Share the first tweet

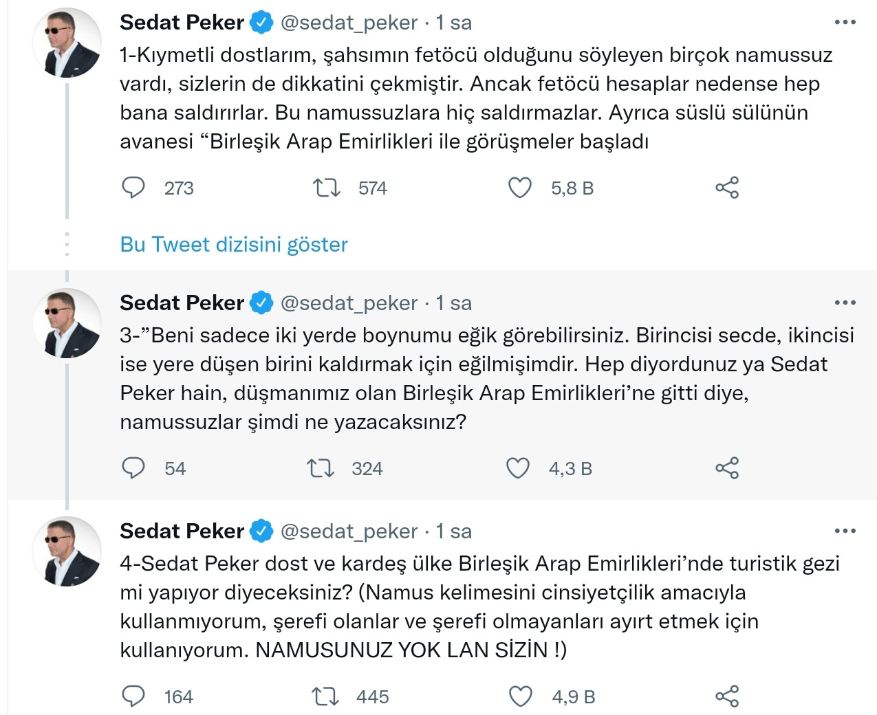(x=726, y=187)
